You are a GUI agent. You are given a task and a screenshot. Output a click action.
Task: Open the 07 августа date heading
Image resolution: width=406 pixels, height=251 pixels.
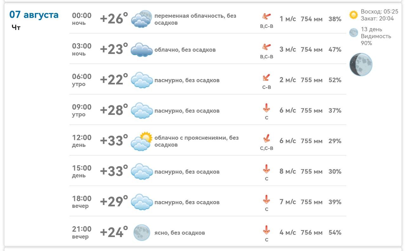point(34,15)
